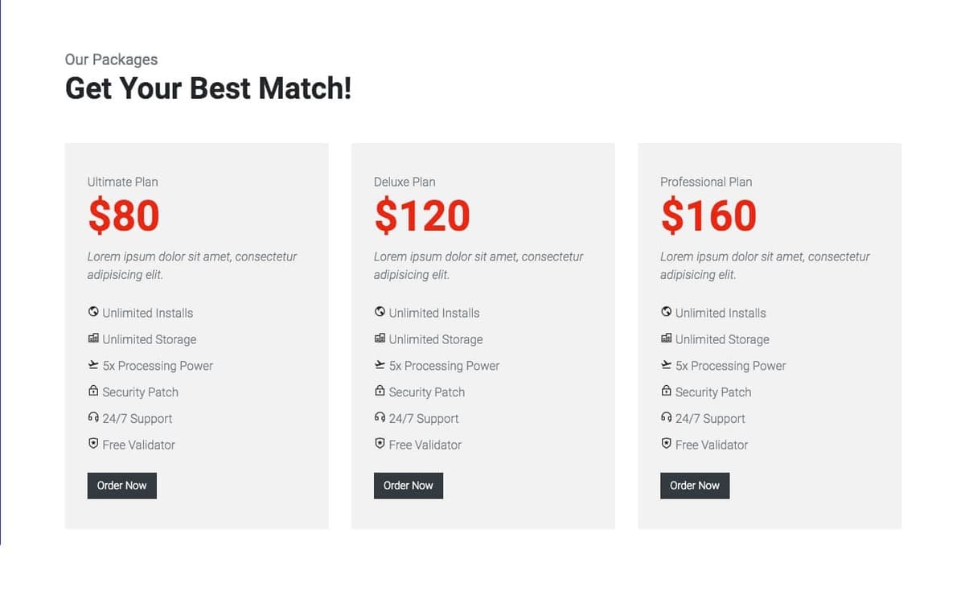Click storage icon in Ultimate Plan card
The width and height of the screenshot is (965, 603).
[x=93, y=338]
